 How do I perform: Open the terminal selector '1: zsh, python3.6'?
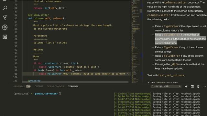click(166, 86)
